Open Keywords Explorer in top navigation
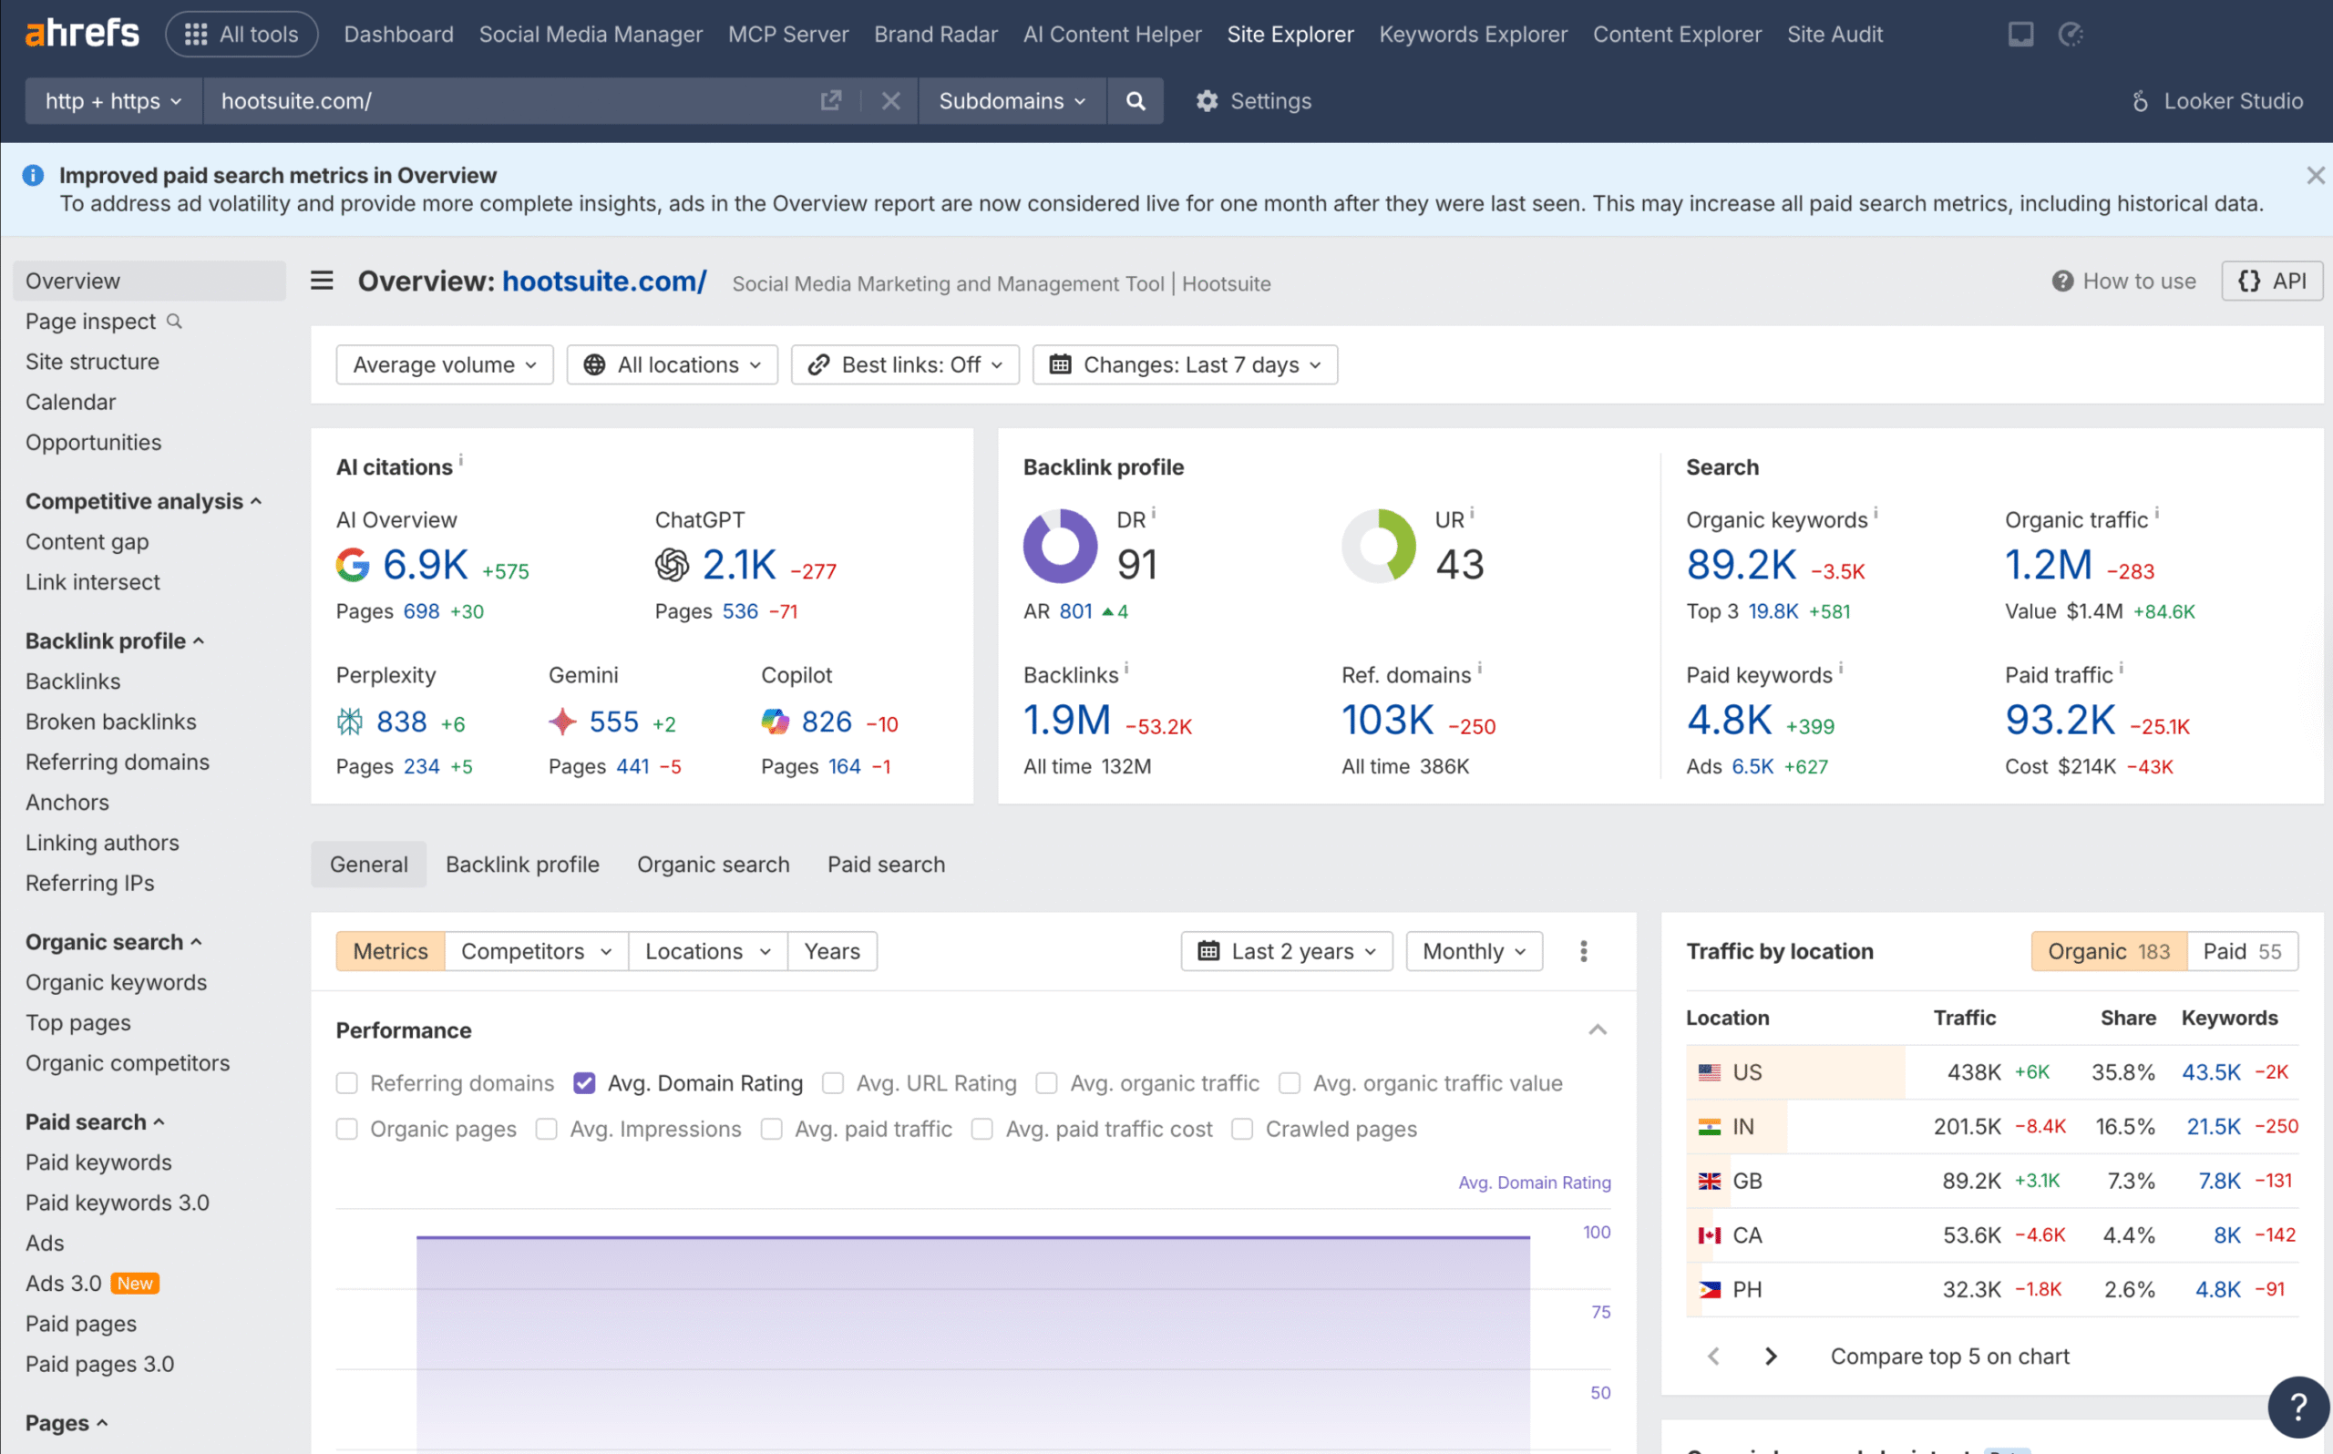2333x1454 pixels. [x=1473, y=35]
